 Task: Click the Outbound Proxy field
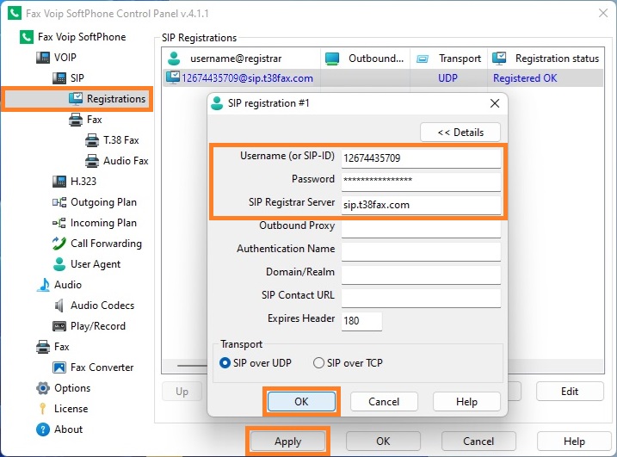(x=421, y=228)
